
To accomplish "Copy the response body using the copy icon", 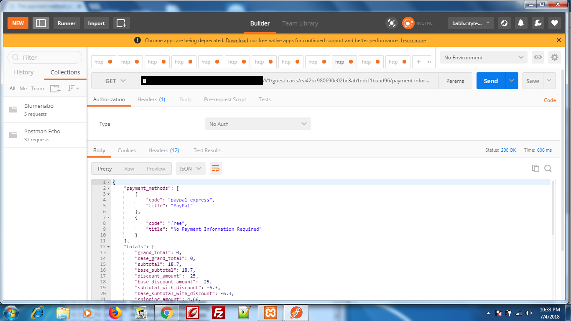I will [x=535, y=168].
